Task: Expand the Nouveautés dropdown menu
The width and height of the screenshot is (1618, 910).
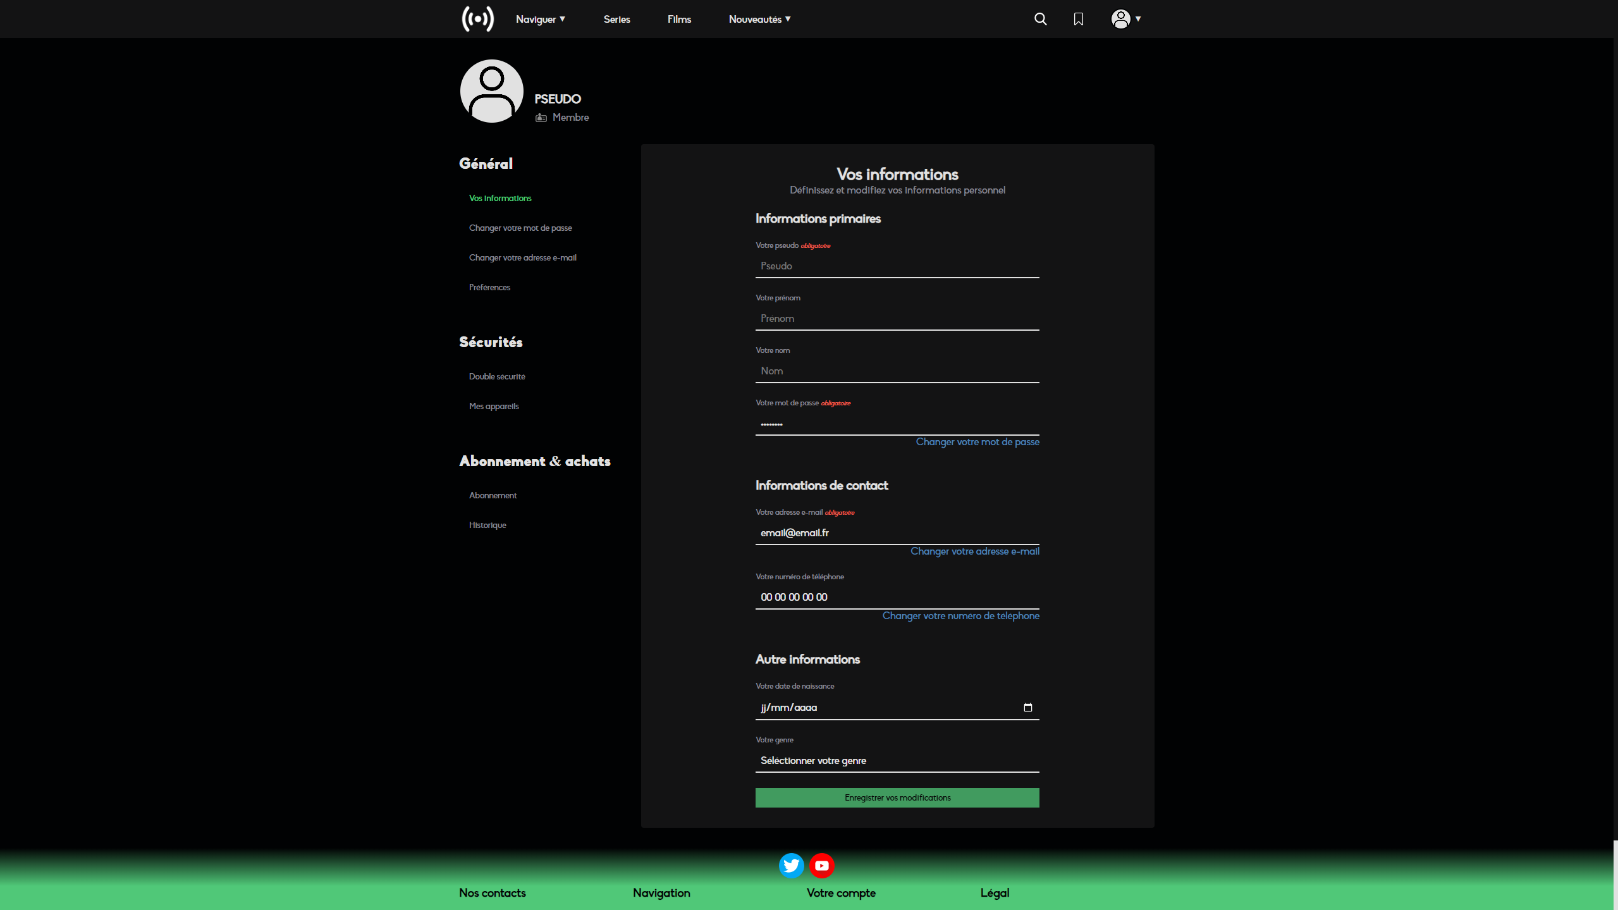Action: point(759,19)
